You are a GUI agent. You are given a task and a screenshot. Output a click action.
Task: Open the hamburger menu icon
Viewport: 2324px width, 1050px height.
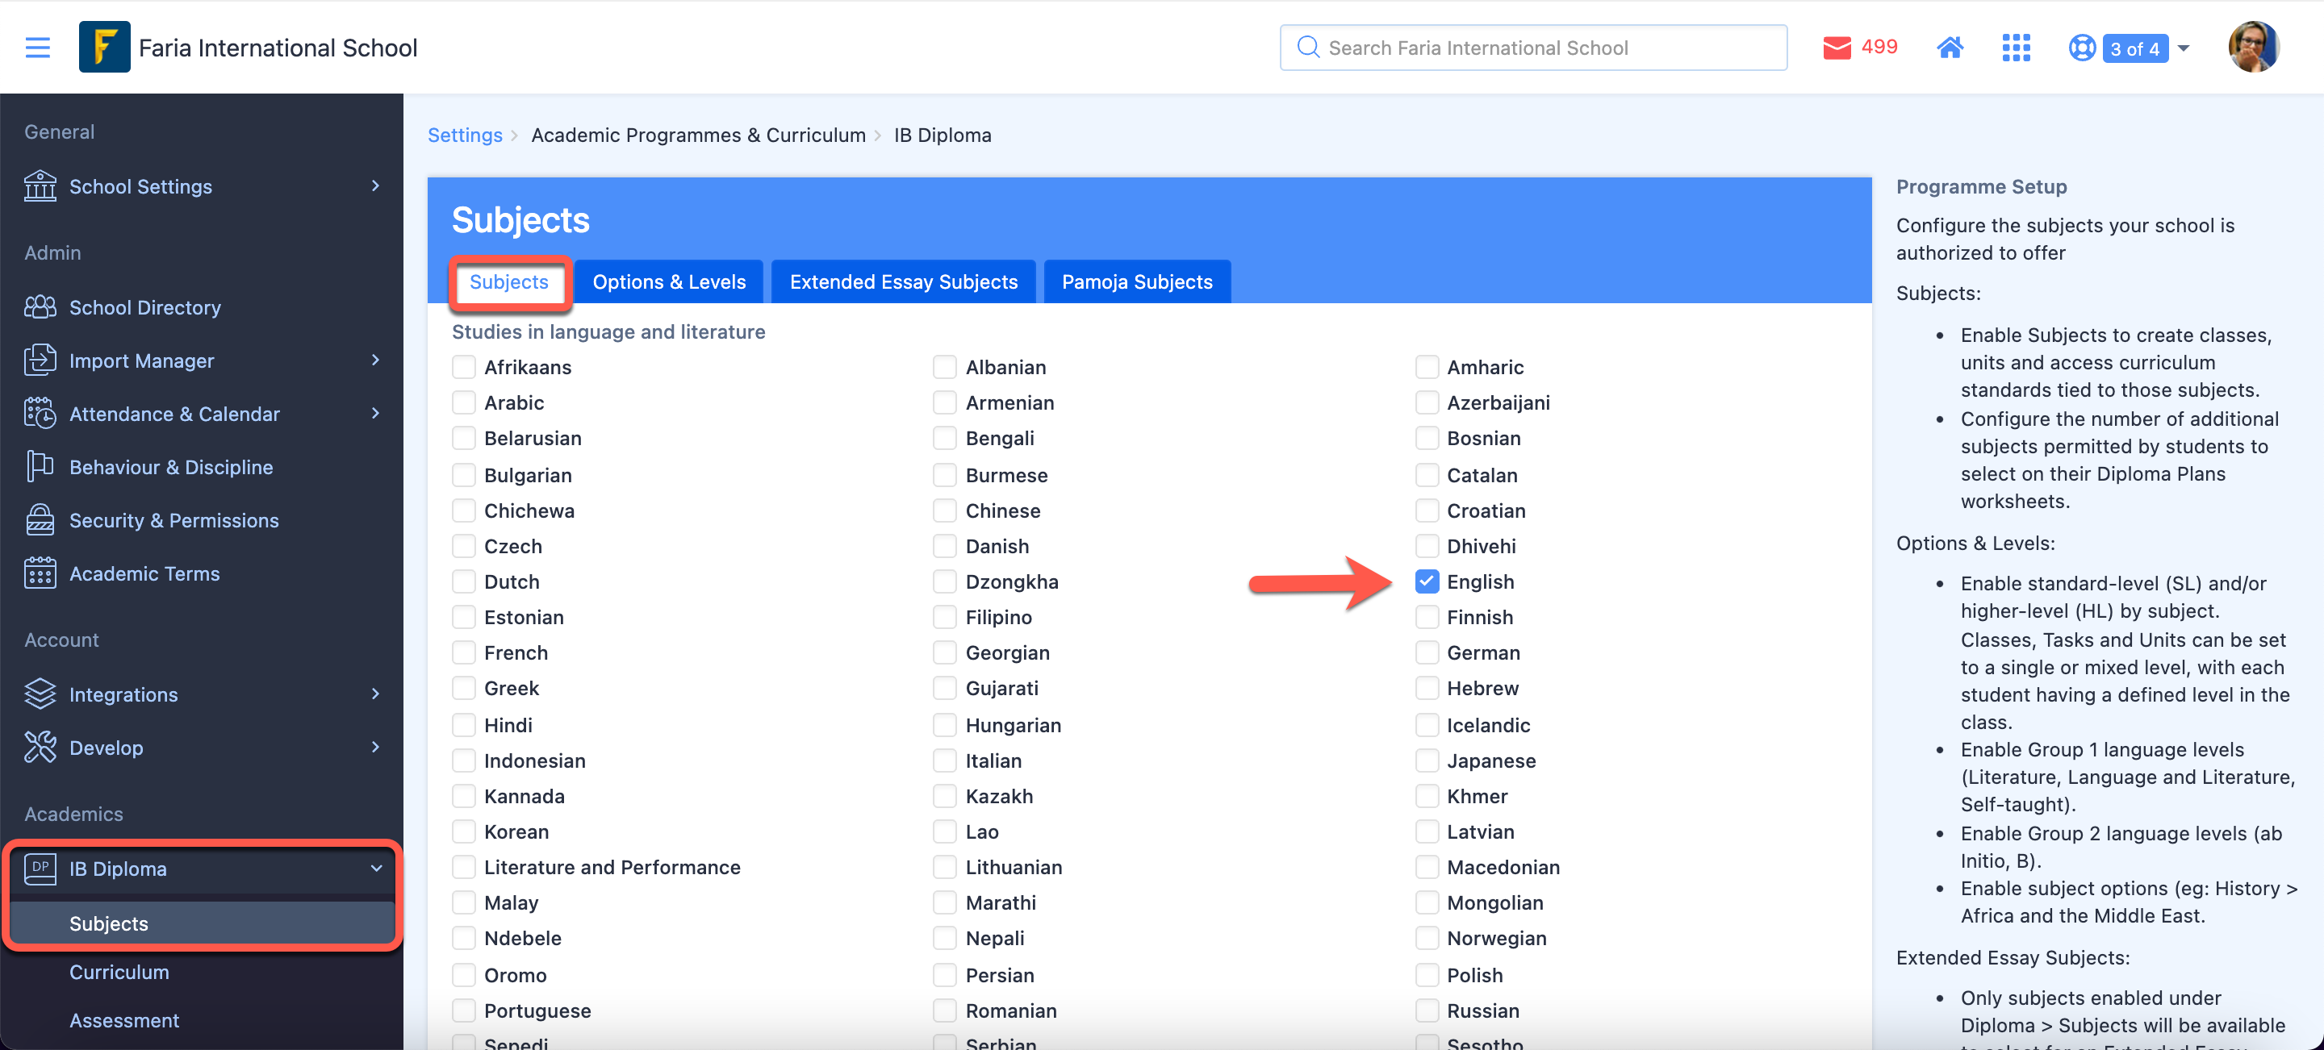point(38,47)
